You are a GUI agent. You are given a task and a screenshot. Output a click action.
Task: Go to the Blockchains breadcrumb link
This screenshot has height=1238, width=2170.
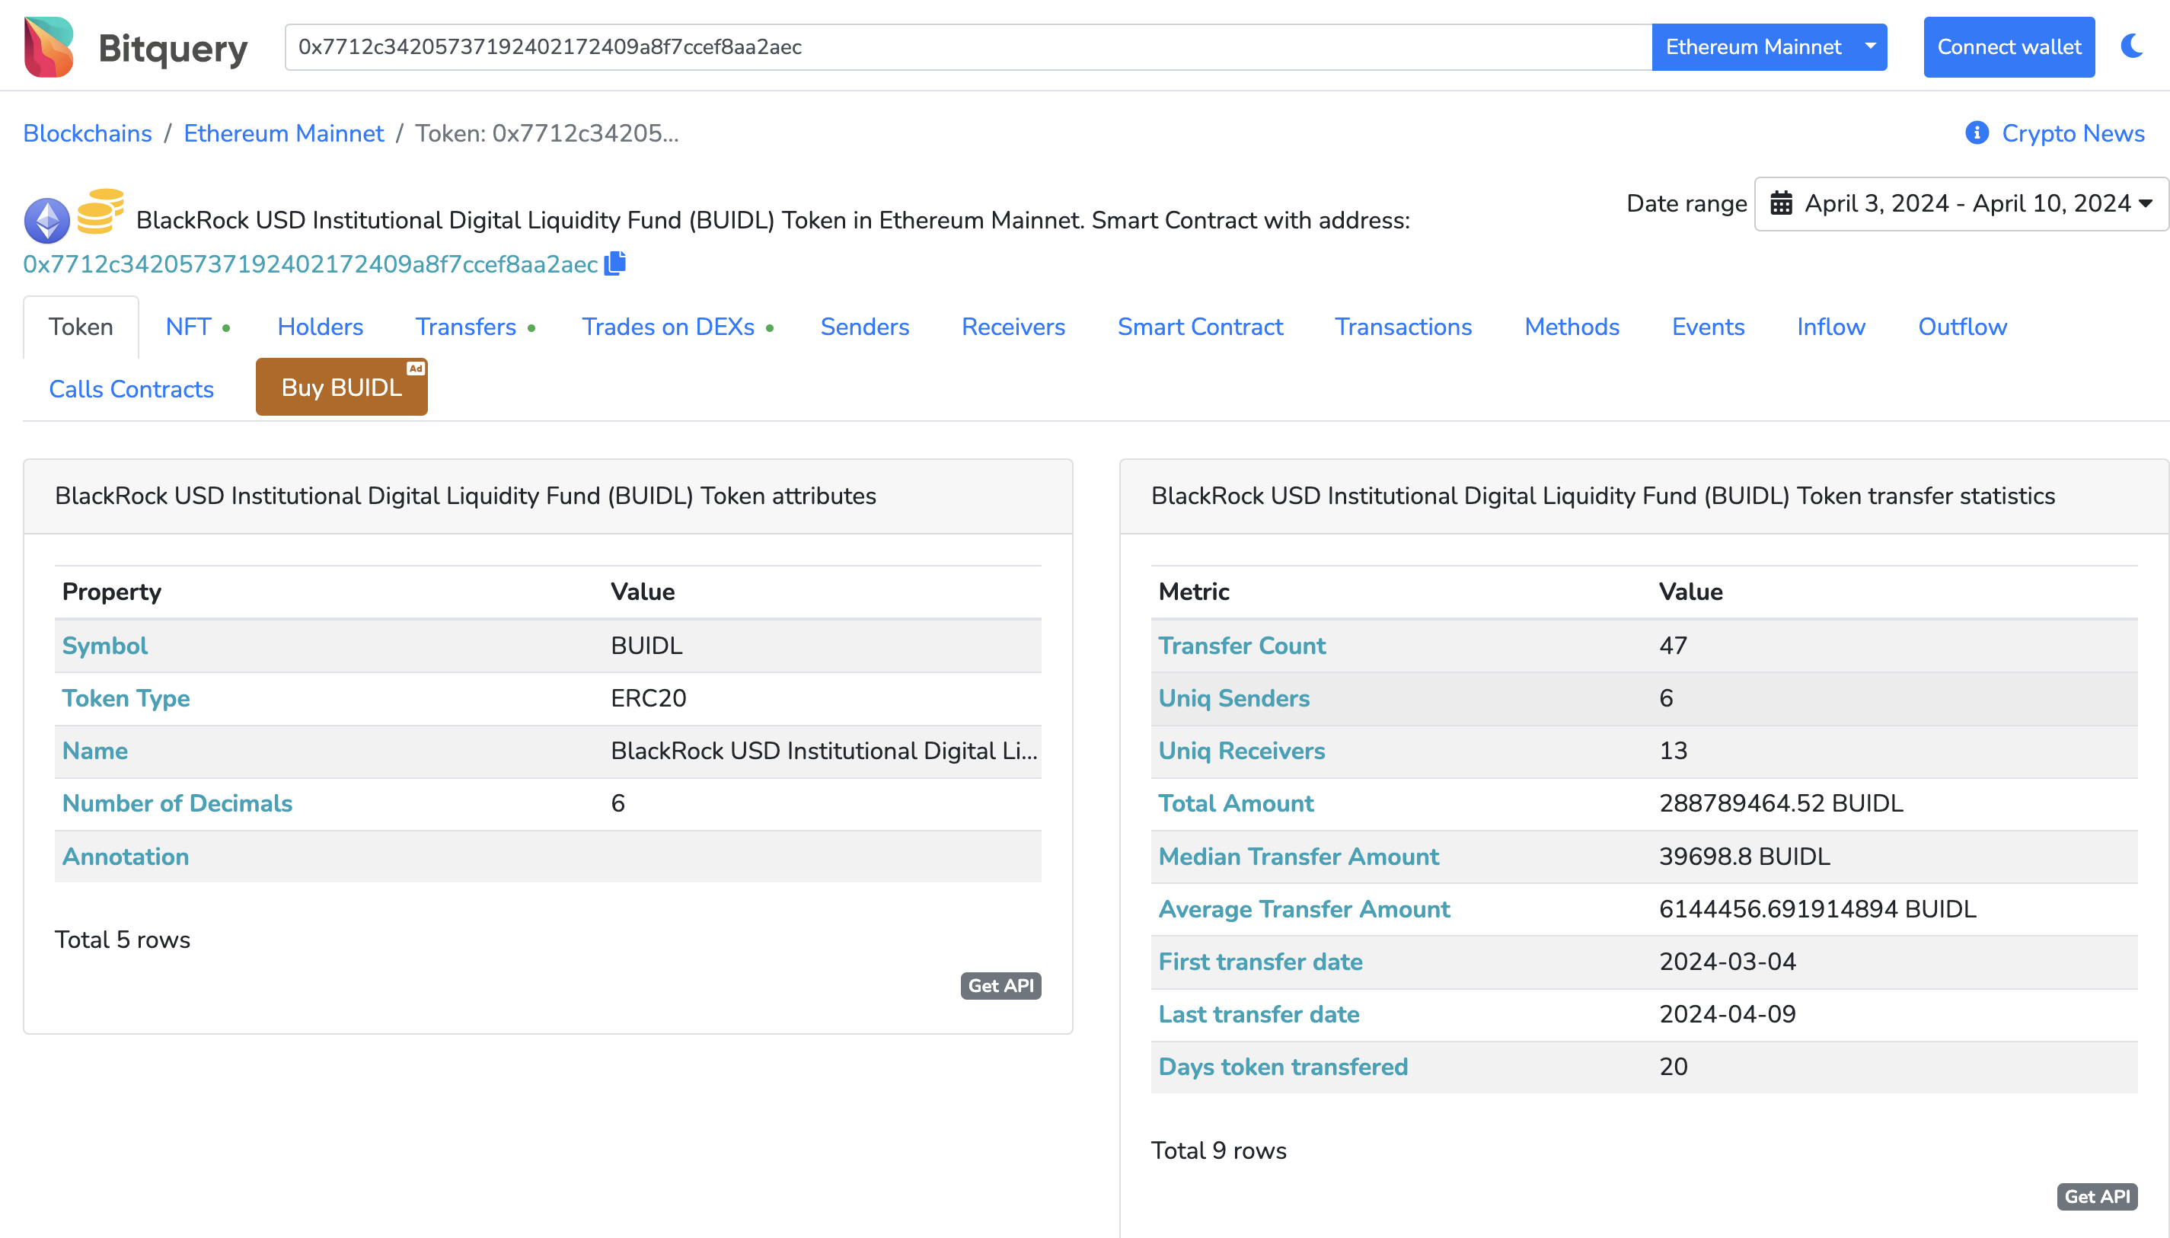(x=88, y=133)
